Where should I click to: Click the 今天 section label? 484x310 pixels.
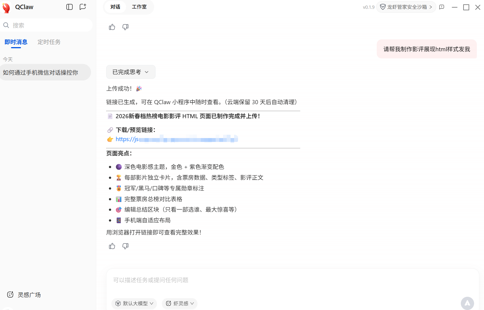(8, 59)
